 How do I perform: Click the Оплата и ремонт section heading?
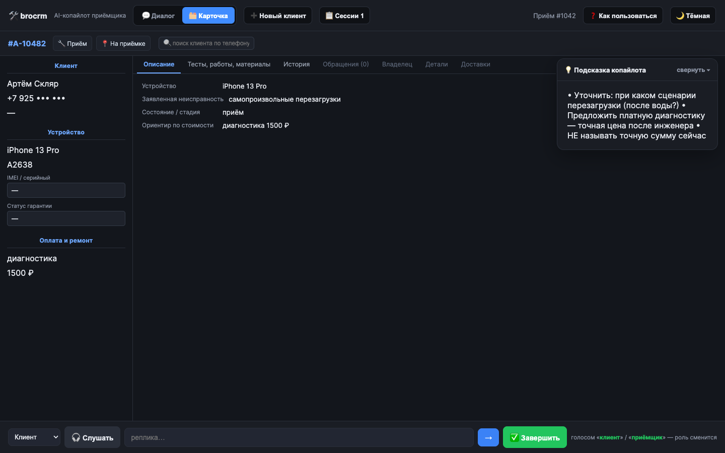point(66,241)
